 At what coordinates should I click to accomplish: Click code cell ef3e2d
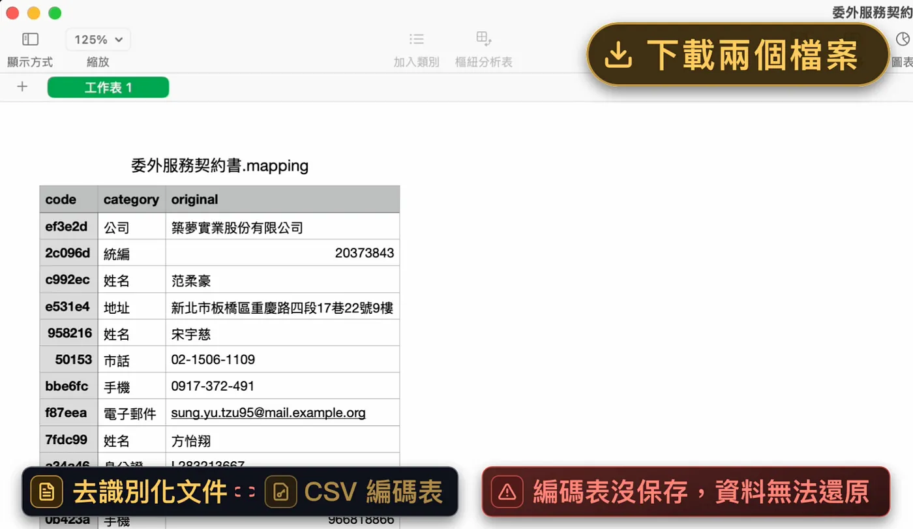coord(68,226)
